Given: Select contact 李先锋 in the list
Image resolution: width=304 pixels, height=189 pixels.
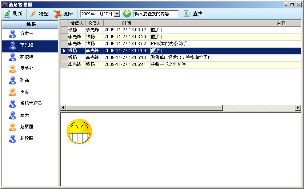Looking at the screenshot, I should coord(30,46).
